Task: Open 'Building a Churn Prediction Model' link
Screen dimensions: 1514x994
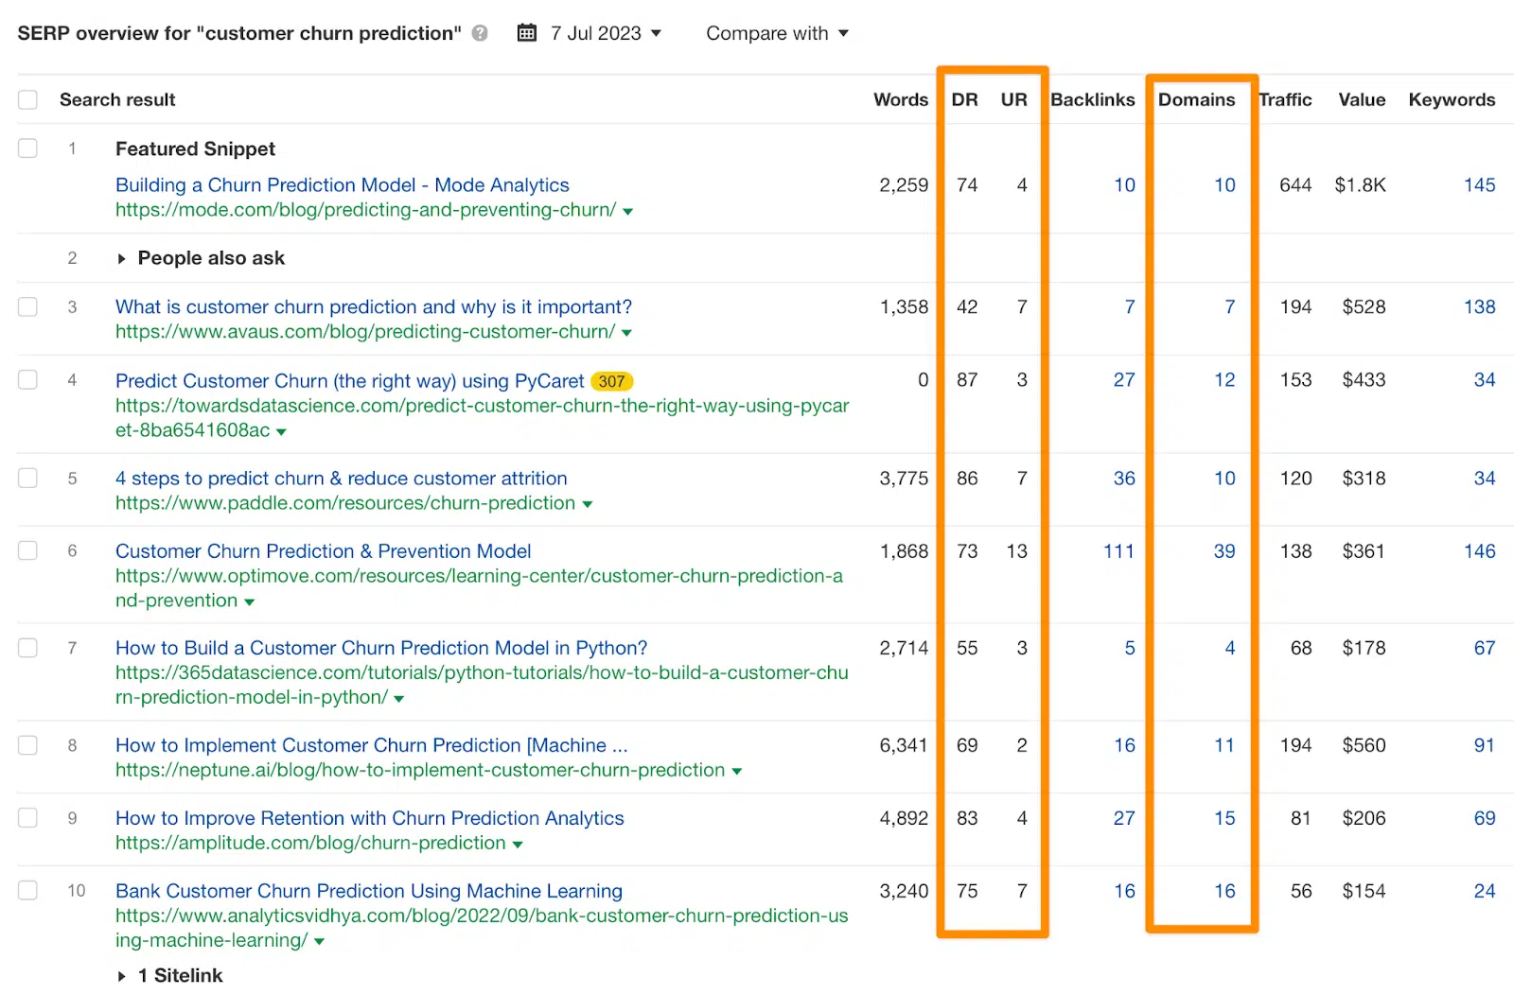Action: point(342,185)
